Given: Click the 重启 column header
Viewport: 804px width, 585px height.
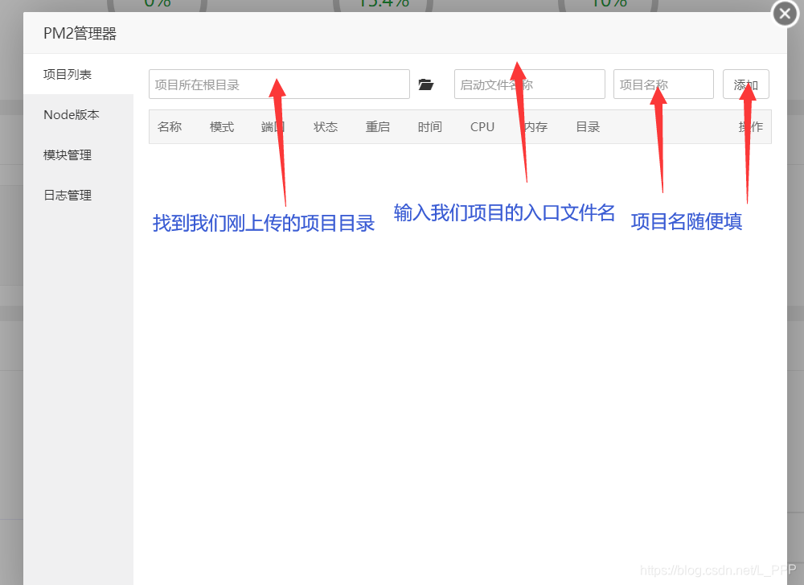Looking at the screenshot, I should tap(377, 127).
